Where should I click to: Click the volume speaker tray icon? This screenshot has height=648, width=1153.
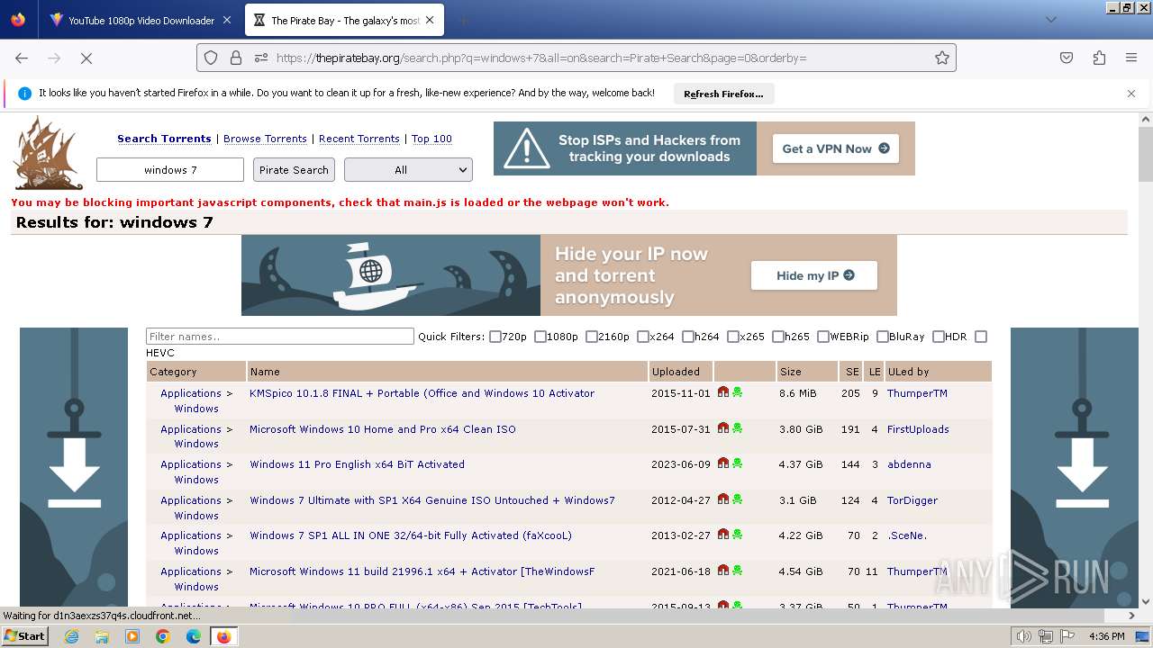1024,636
